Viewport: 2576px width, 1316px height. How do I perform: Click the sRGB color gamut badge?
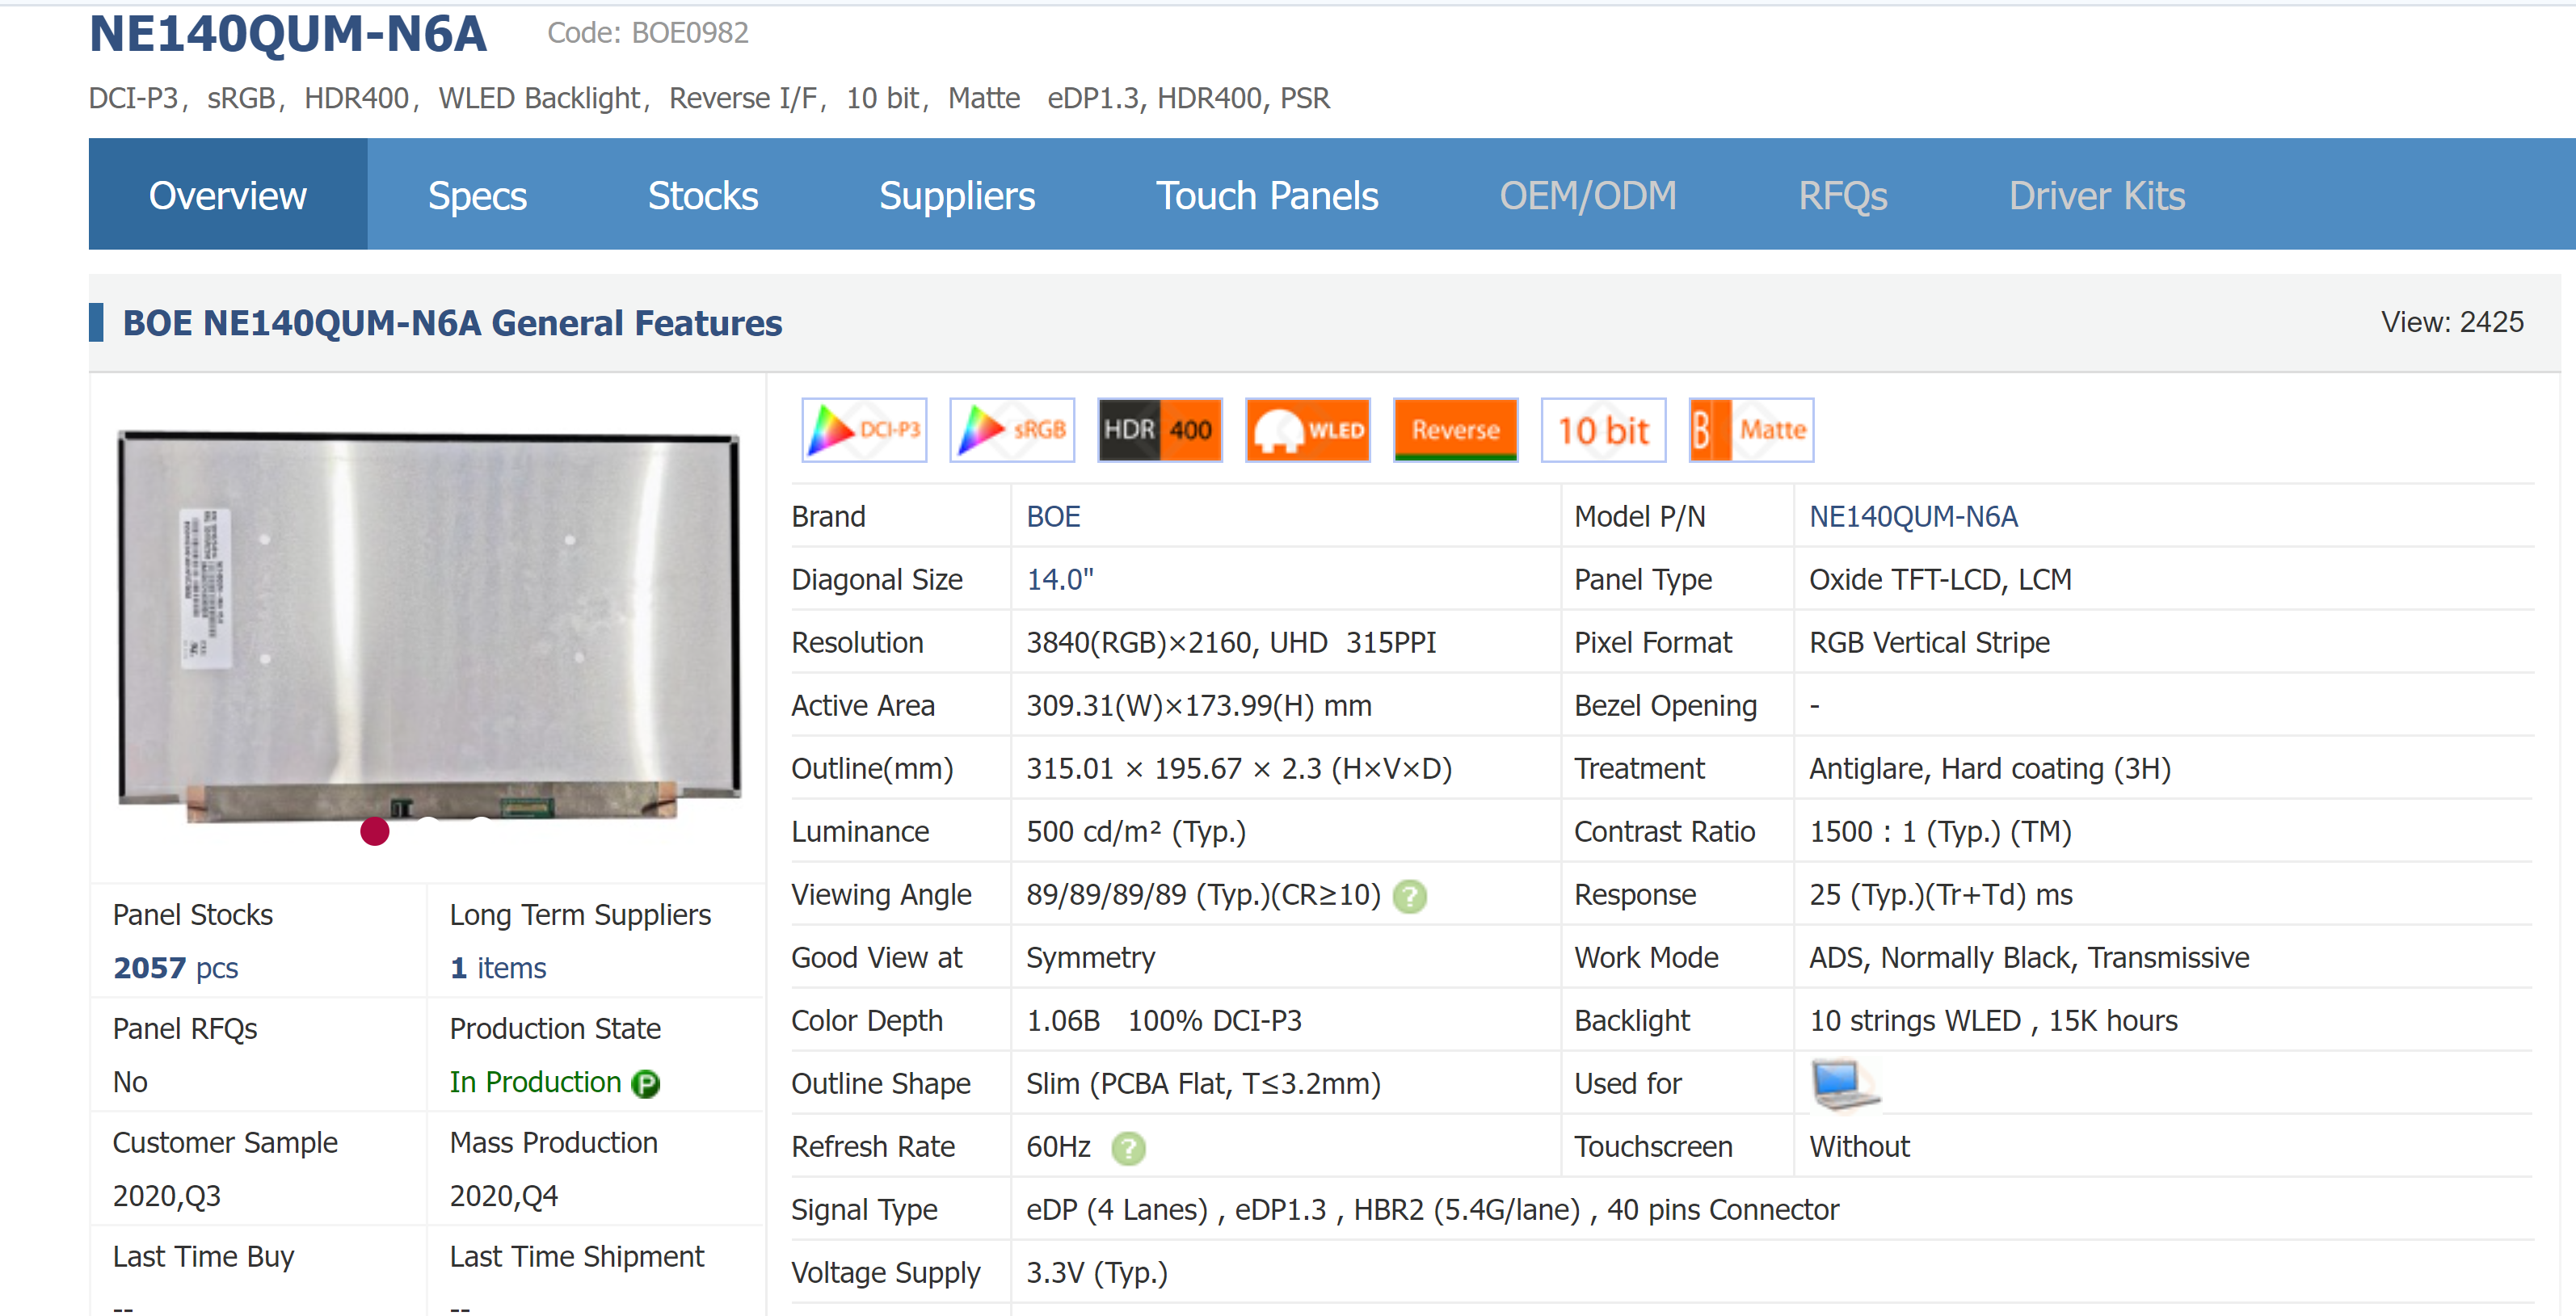1011,430
